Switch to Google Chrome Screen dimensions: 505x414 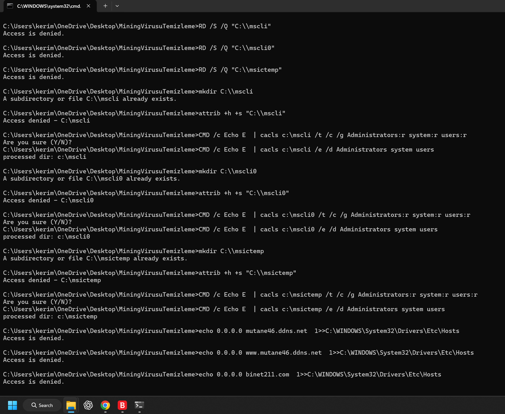[x=105, y=405]
